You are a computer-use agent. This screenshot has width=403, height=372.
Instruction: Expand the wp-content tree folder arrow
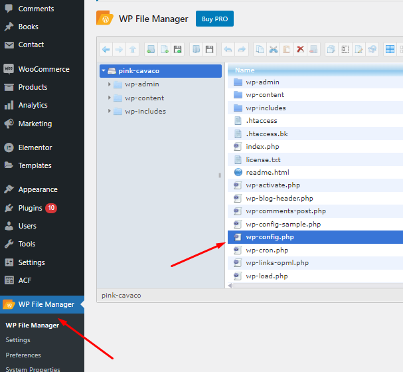(110, 98)
